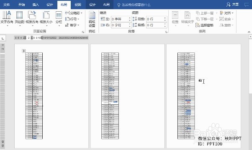Image resolution: width=252 pixels, height=150 pixels.
Task: Open the 分栏 columns menu
Action: 59,18
